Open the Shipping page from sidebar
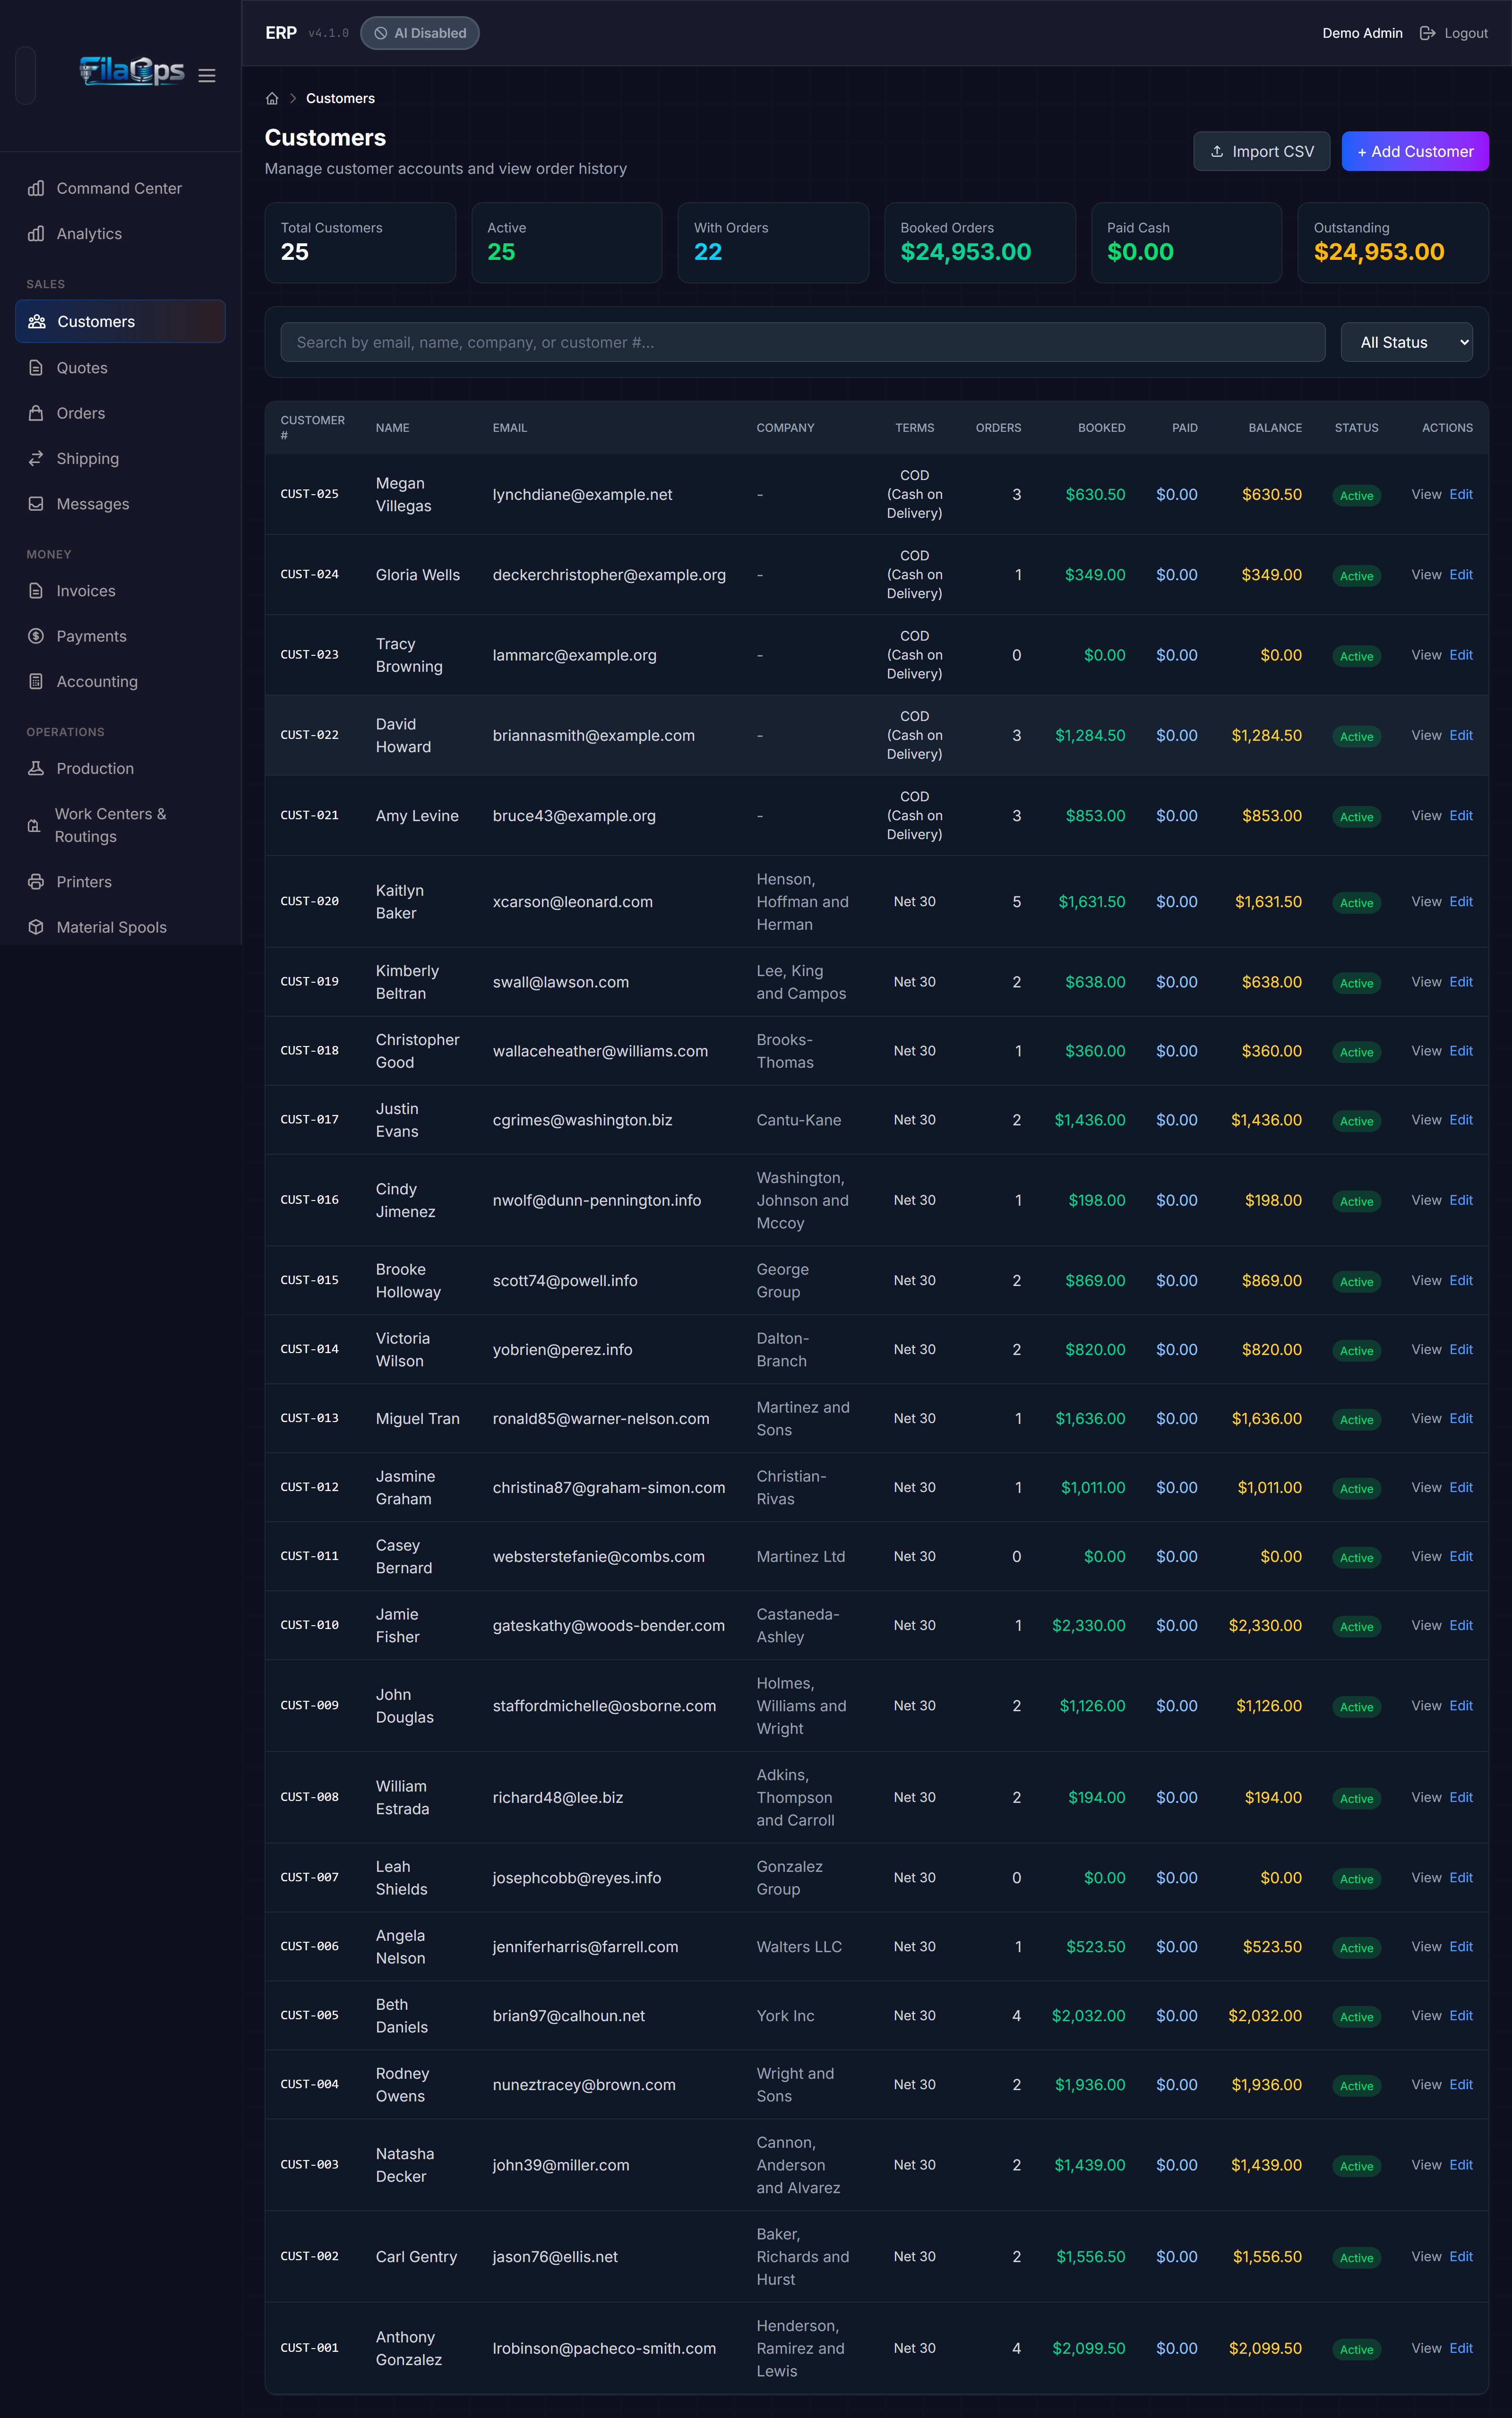 coord(120,459)
